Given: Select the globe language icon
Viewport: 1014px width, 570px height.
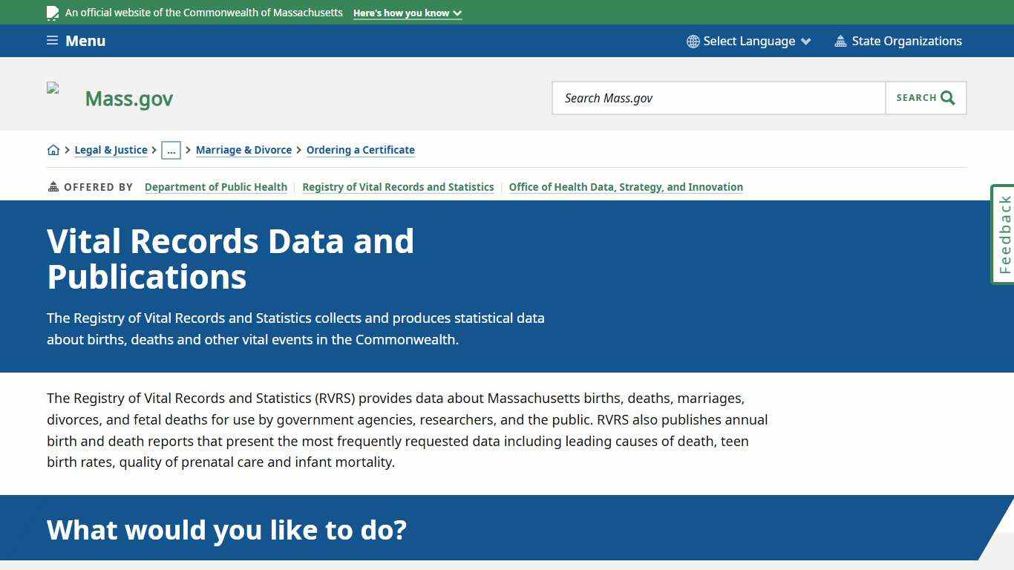Looking at the screenshot, I should click(693, 41).
